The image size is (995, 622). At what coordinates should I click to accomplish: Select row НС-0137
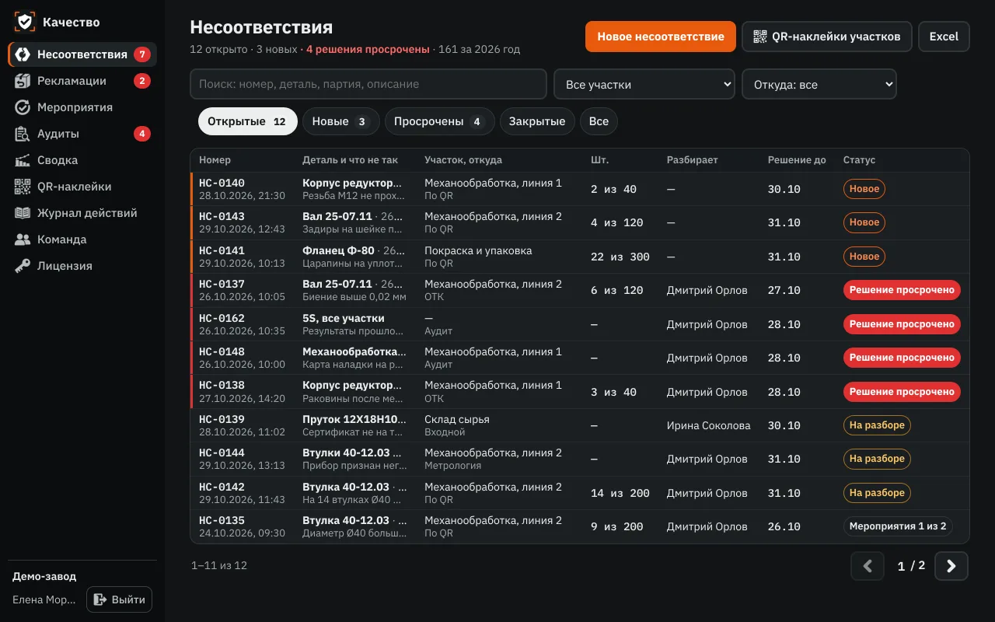tap(580, 290)
